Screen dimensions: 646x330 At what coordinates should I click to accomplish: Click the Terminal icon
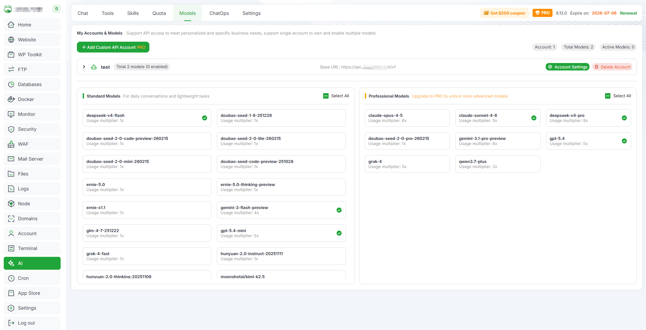coord(11,248)
